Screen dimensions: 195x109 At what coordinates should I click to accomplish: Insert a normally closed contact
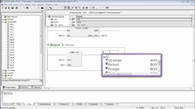(x=87, y=8)
